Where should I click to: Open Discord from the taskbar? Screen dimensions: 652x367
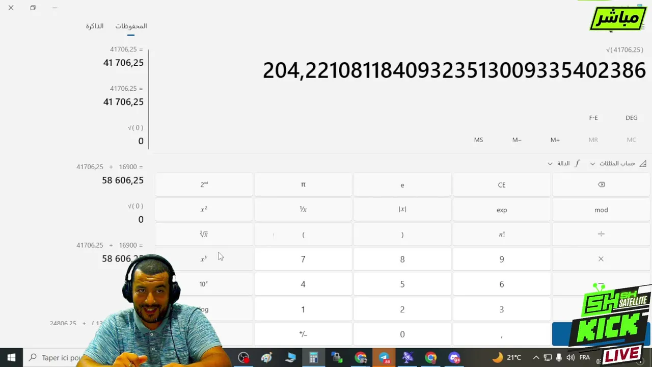click(454, 358)
